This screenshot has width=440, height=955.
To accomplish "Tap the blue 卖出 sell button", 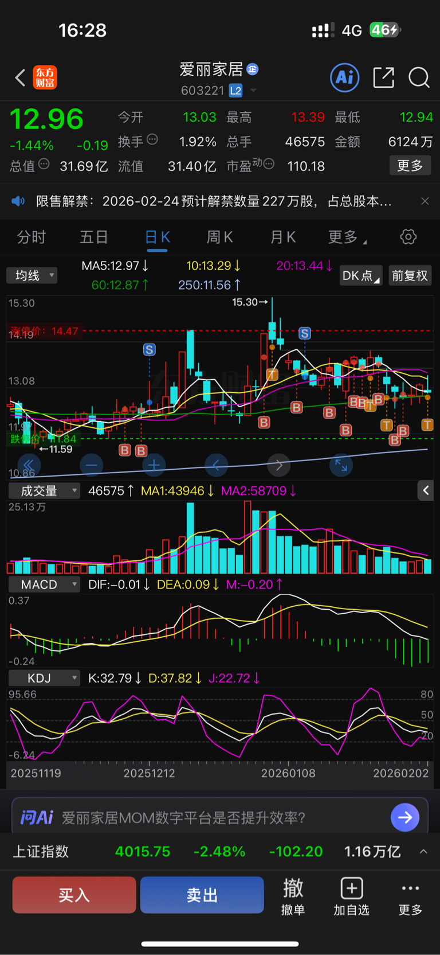I will tap(202, 895).
